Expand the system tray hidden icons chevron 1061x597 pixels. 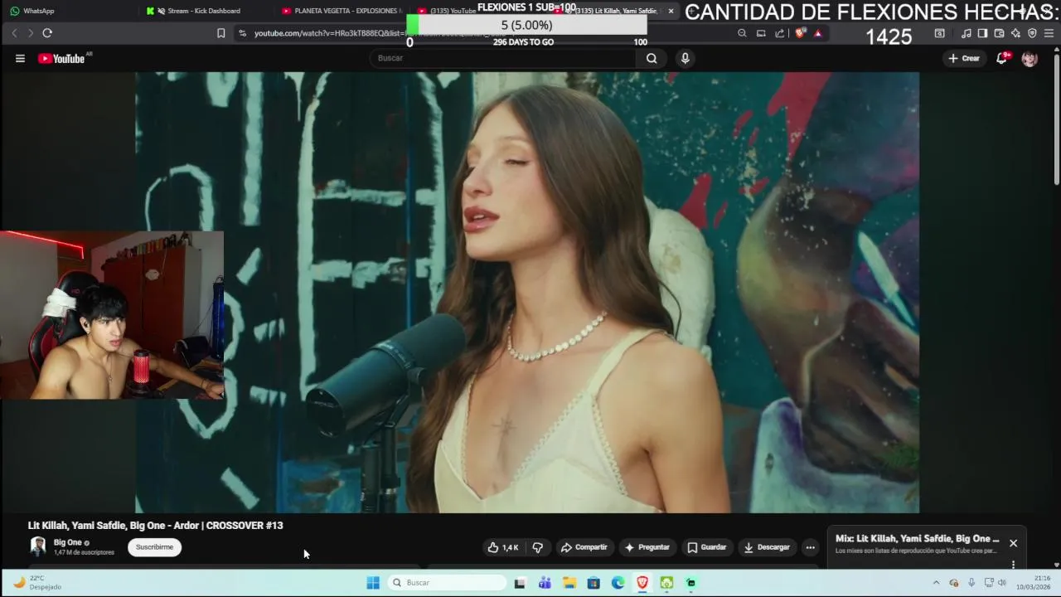tap(936, 583)
